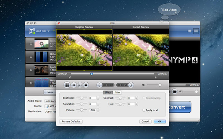The image size is (223, 139).
Task: Open the snapshot folder icon in main window
Action: [175, 91]
